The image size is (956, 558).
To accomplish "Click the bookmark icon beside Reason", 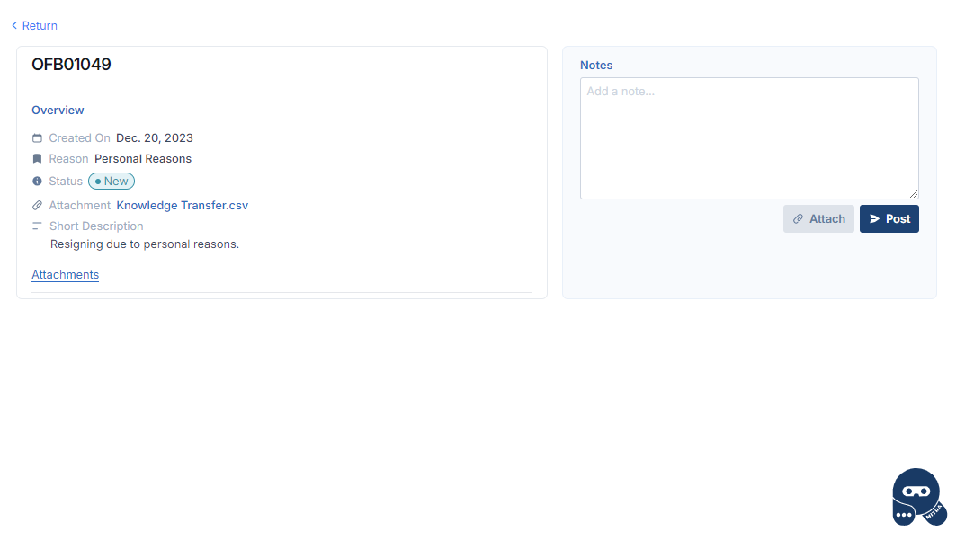I will pyautogui.click(x=37, y=159).
